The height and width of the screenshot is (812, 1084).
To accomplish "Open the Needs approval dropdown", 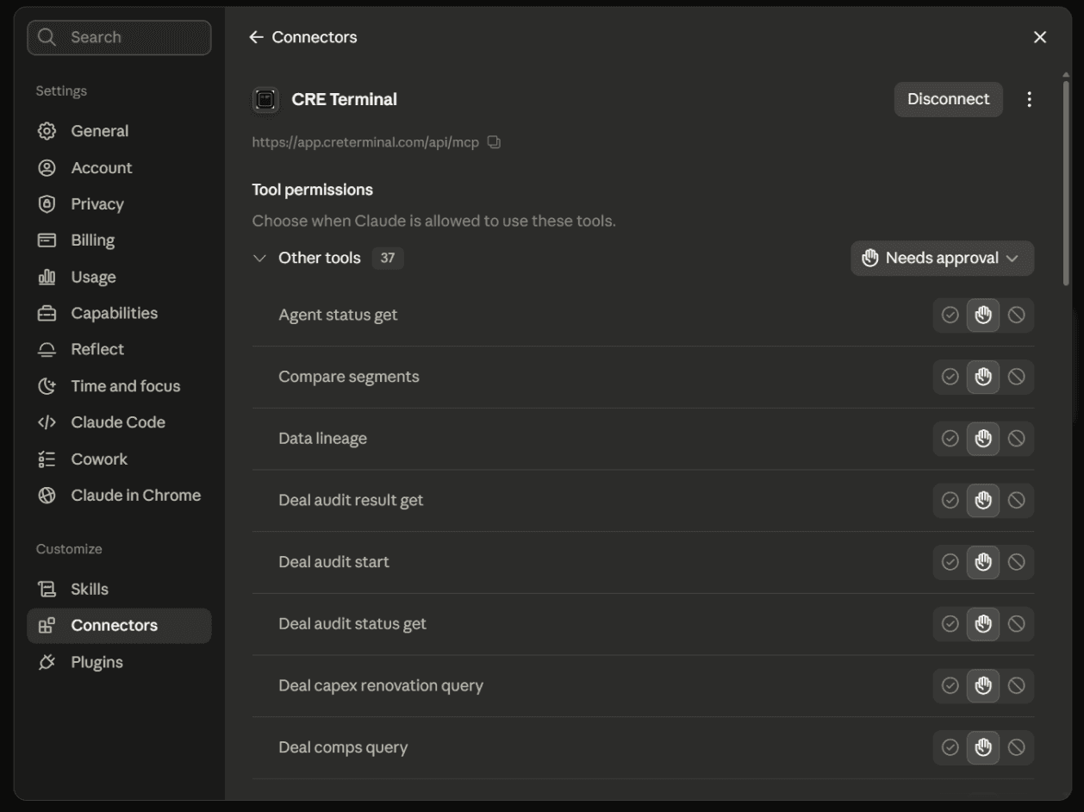I will [942, 259].
